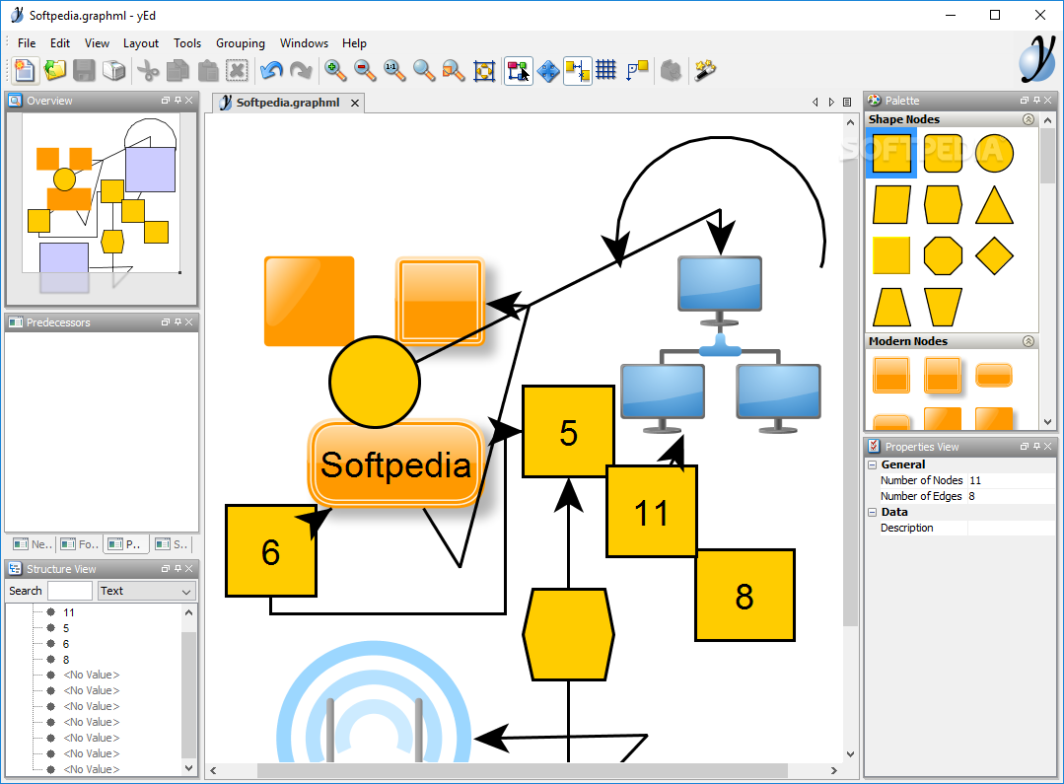This screenshot has width=1064, height=784.
Task: Zoom out with minus magnifier icon
Action: coord(365,71)
